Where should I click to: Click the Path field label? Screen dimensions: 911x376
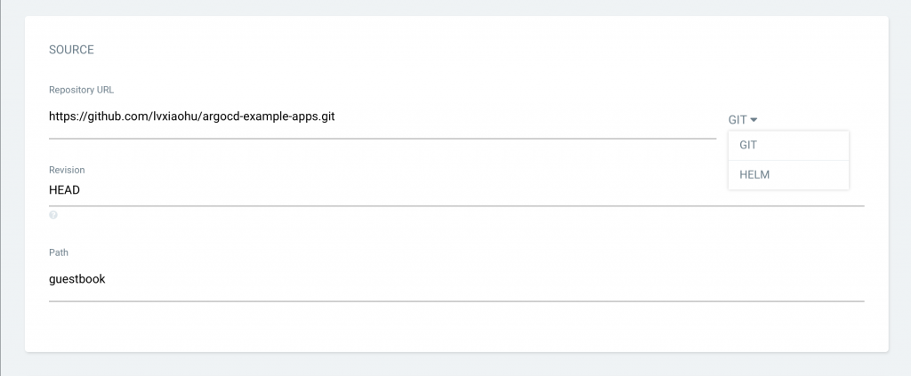(x=59, y=253)
